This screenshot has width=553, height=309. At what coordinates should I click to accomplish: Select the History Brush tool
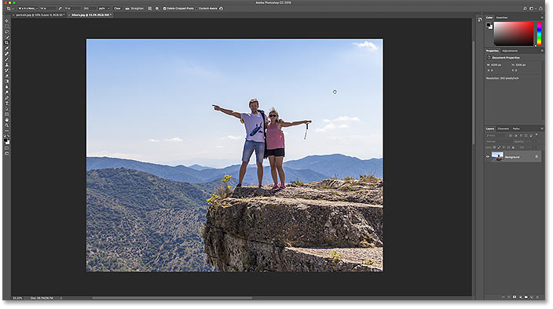coord(7,70)
